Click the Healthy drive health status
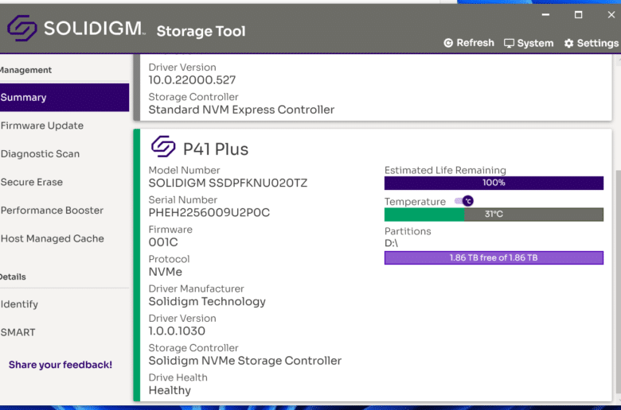This screenshot has height=410, width=621. [x=170, y=391]
